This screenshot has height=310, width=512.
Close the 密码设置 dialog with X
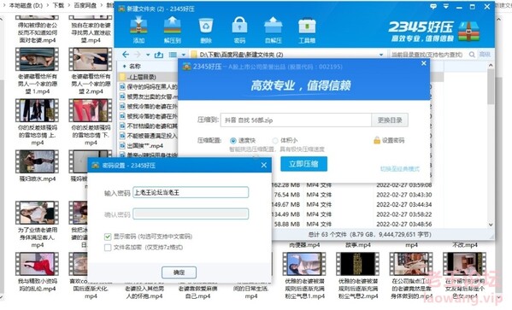264,166
